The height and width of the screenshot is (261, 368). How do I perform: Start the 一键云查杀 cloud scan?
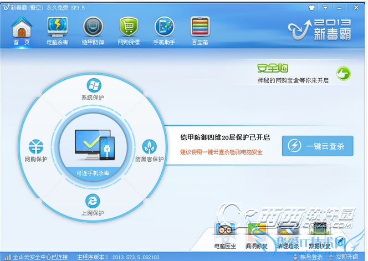point(318,146)
